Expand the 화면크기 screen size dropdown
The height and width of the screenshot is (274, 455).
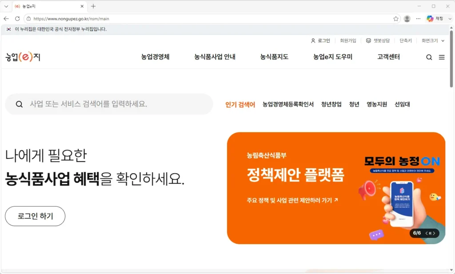[x=433, y=40]
